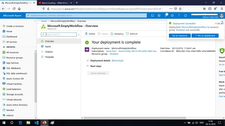Click the Refresh toolbar button
This screenshot has width=225, height=126.
click(132, 34)
